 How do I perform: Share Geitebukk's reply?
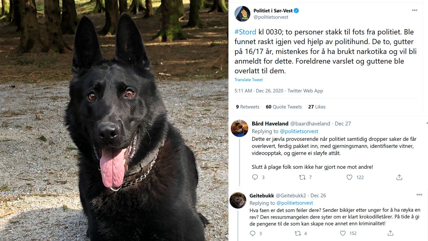pos(390,233)
